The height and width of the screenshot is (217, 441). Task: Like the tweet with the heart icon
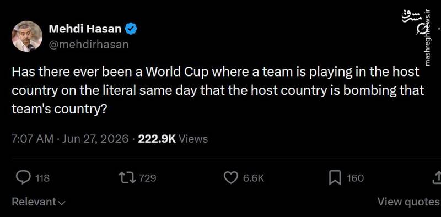(231, 178)
